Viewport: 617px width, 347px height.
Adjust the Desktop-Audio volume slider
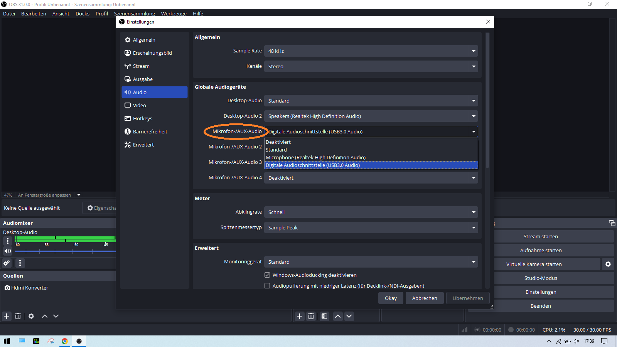coord(65,251)
